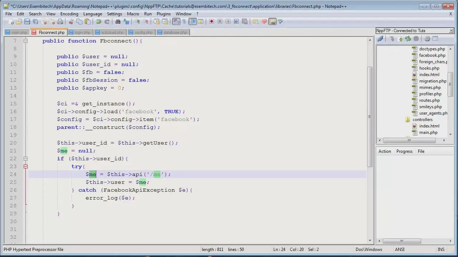This screenshot has height=257, width=458.
Task: Start macro recording with the red button
Action: point(211,22)
